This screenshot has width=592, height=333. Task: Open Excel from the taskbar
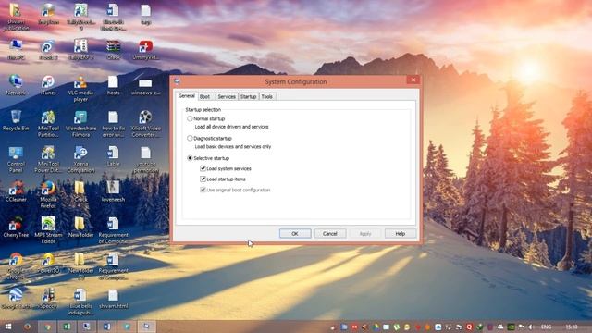point(68,327)
